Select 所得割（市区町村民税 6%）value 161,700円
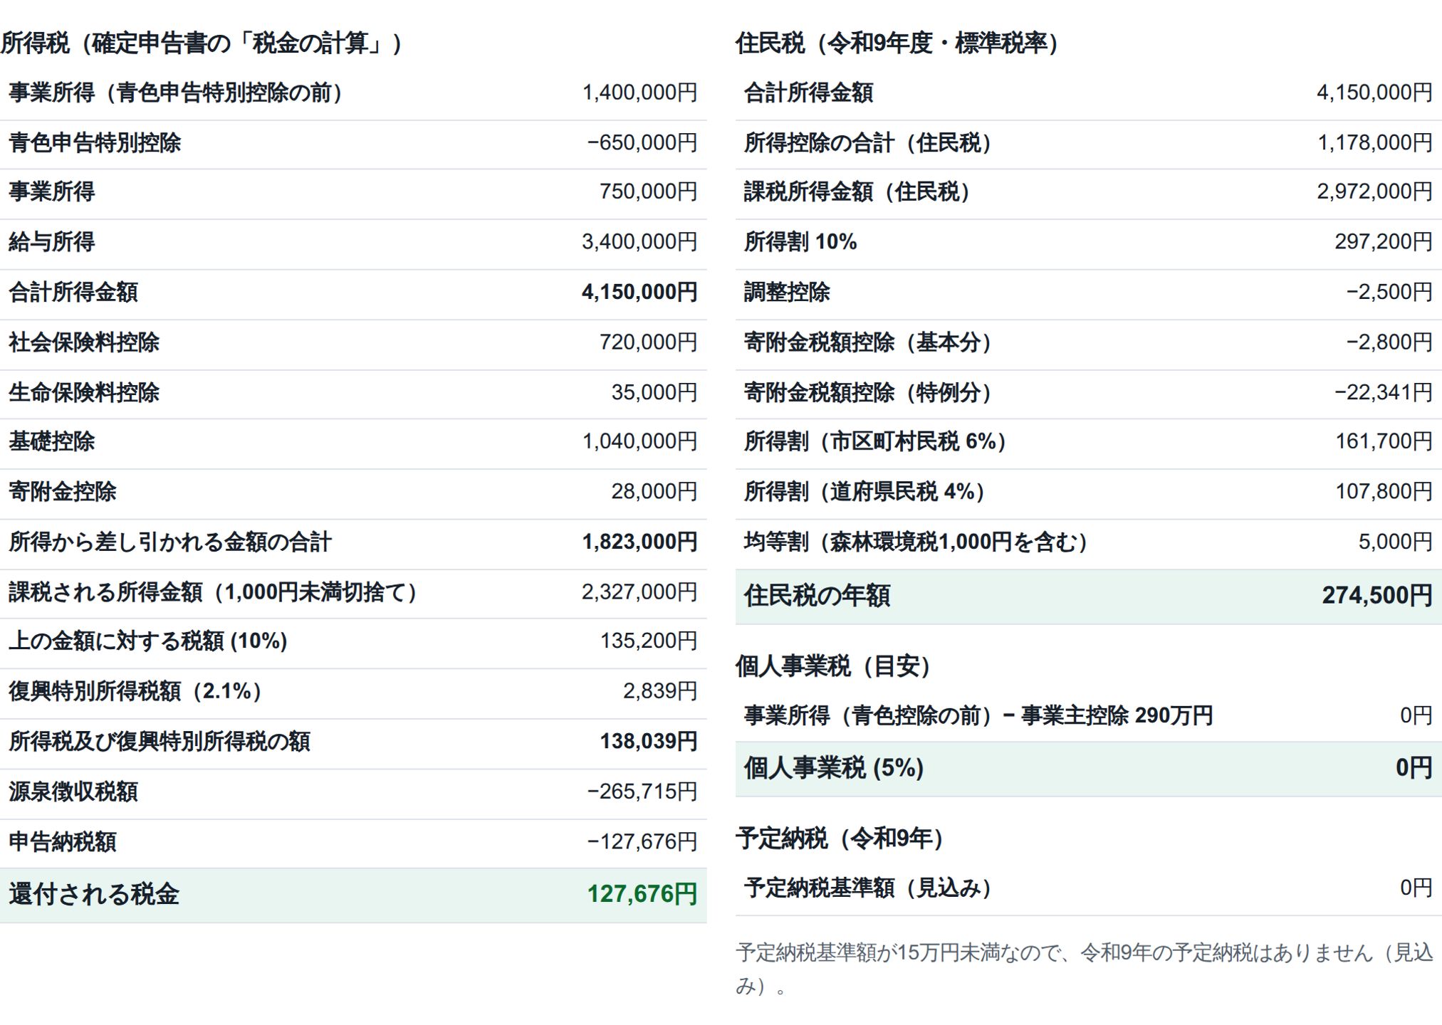Image resolution: width=1442 pixels, height=1025 pixels. 1383,441
